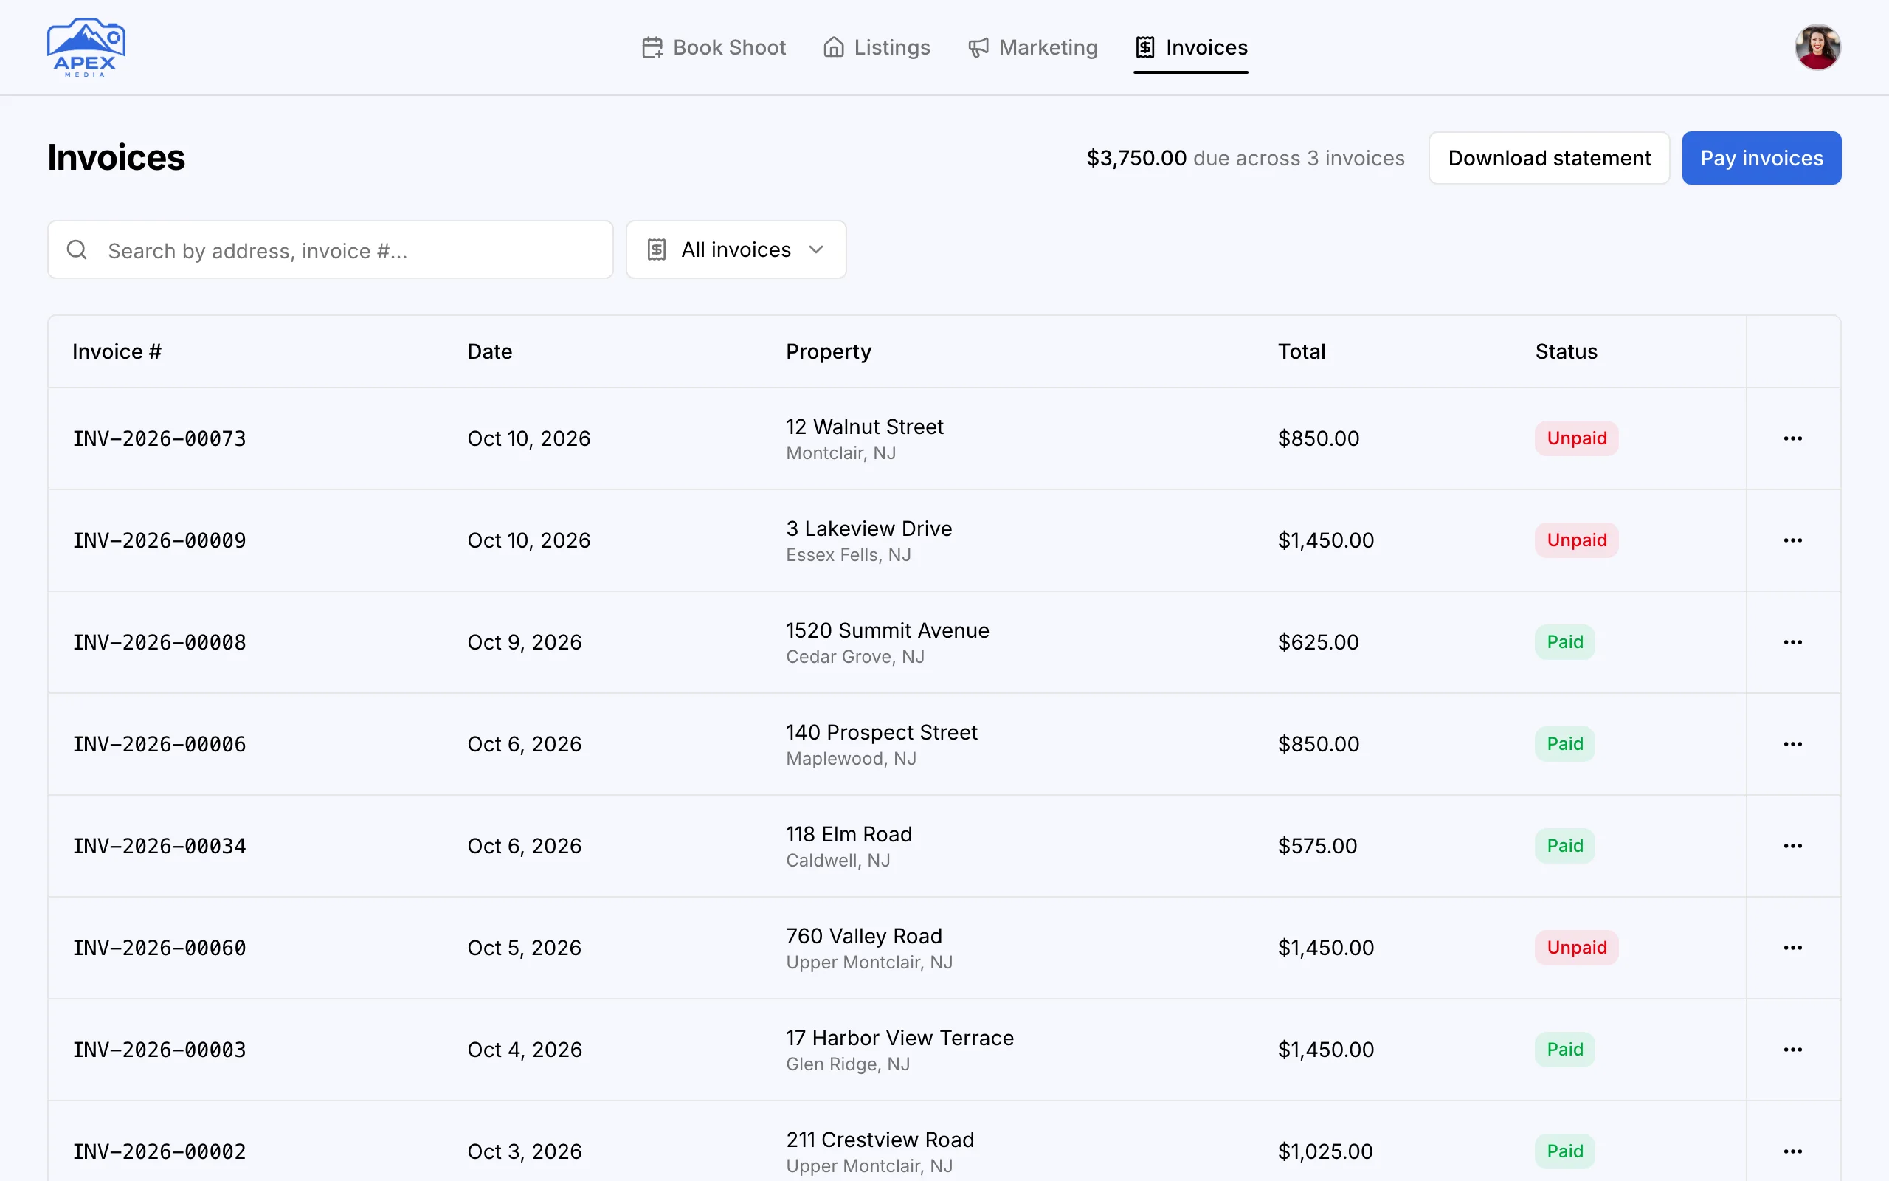Open more actions for INV-2026-00008
This screenshot has height=1181, width=1889.
point(1793,642)
